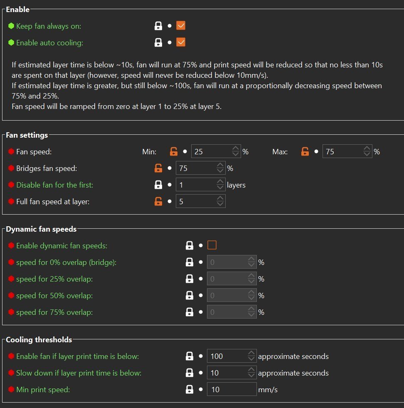Raise Full fan speed at layer value
This screenshot has height=408, width=404.
tap(220, 198)
